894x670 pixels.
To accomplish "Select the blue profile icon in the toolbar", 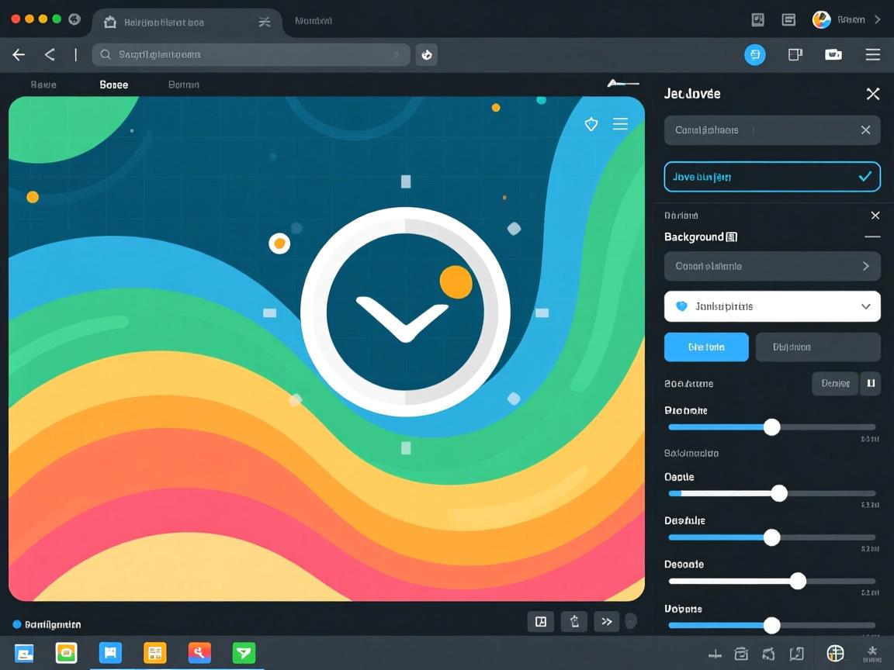I will tap(754, 54).
